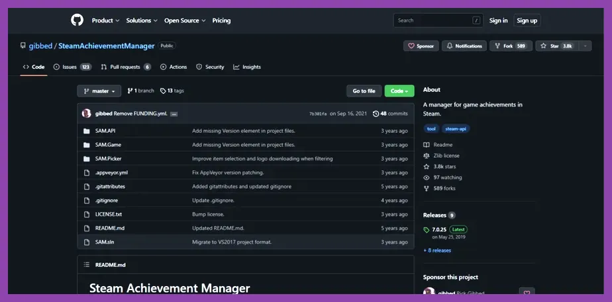This screenshot has height=302, width=612.
Task: Click the Sign up button
Action: point(527,20)
